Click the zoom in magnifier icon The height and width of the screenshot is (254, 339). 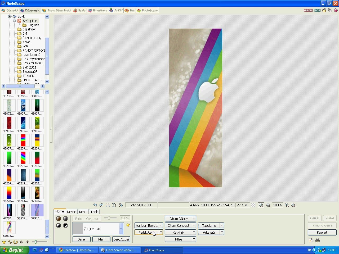pos(287,205)
